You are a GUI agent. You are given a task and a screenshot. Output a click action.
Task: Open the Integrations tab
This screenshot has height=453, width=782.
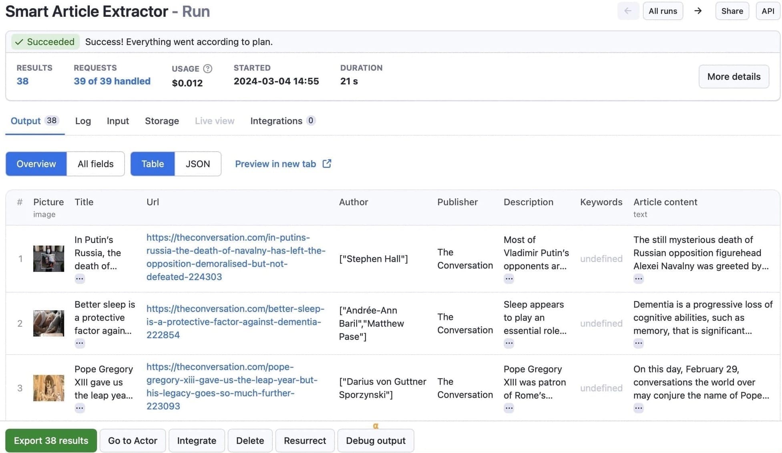(276, 121)
